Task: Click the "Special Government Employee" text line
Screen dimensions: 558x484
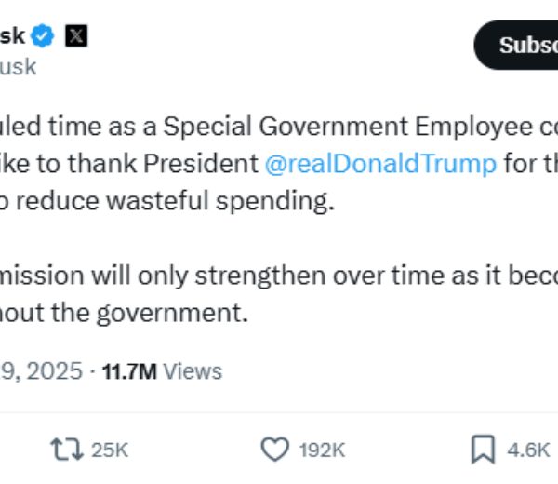Action: tap(279, 127)
